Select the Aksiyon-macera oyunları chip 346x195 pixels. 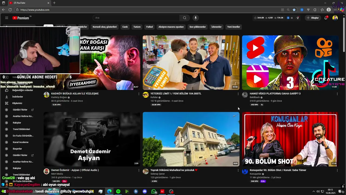point(171,27)
